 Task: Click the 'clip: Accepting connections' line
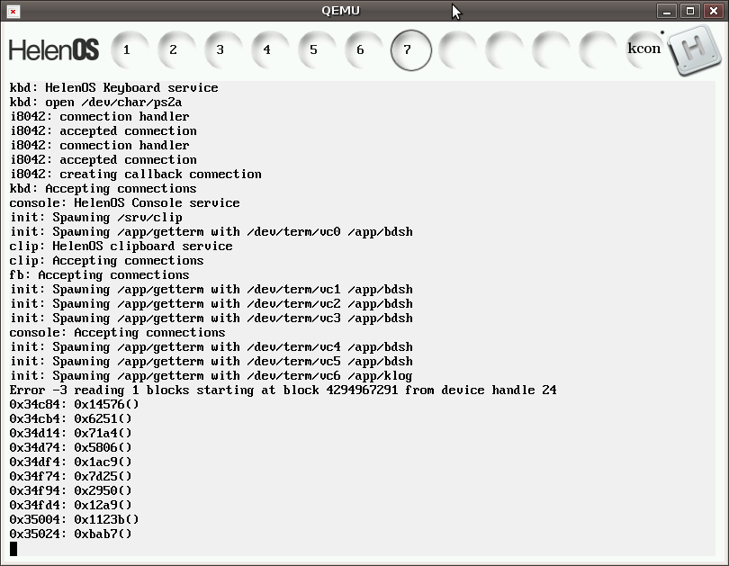pos(106,261)
